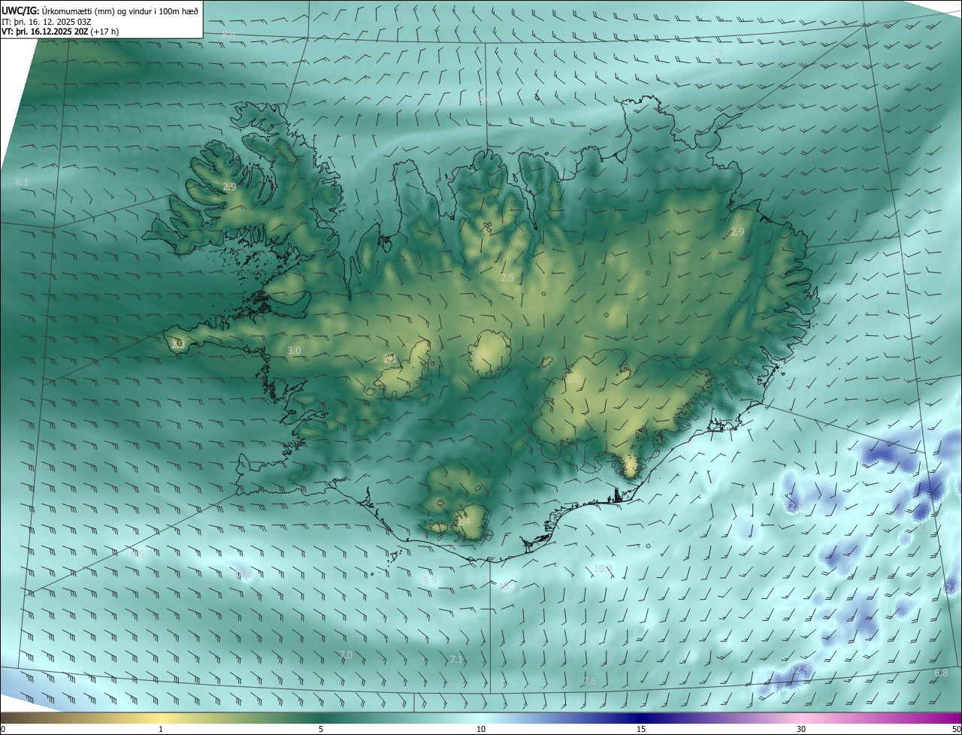This screenshot has width=962, height=735.
Task: Click the 7.6 value on the map
Action: 589,682
